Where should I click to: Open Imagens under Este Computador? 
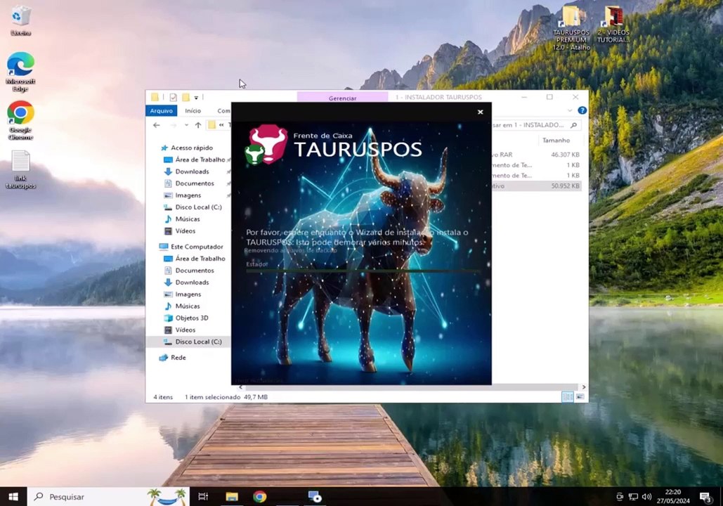[x=188, y=294]
